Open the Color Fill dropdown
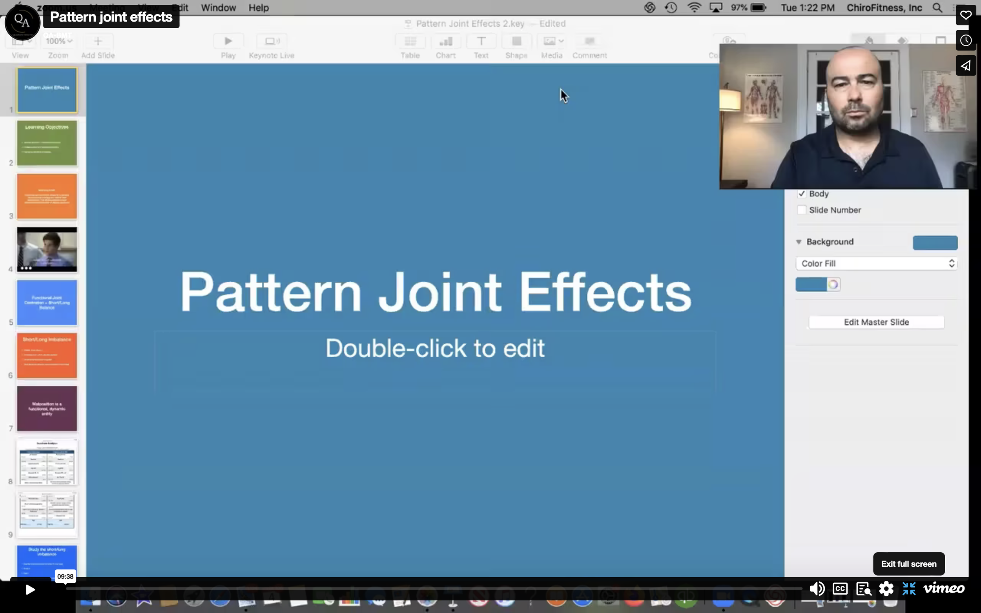Image resolution: width=981 pixels, height=613 pixels. coord(876,264)
